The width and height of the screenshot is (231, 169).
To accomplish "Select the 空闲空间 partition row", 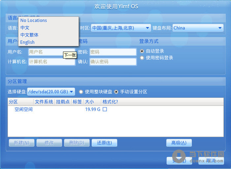I will point(24,109).
